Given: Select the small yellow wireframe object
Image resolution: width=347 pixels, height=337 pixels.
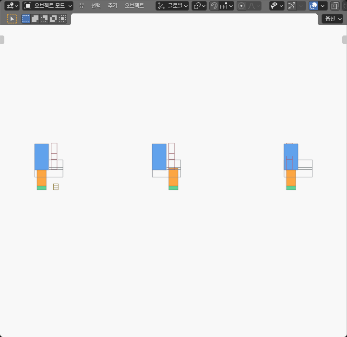Looking at the screenshot, I should click(56, 187).
